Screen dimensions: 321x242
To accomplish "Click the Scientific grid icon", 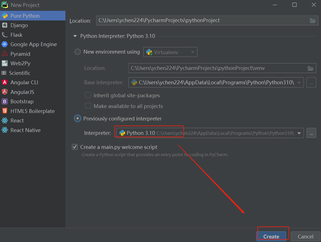I will click(x=4, y=73).
